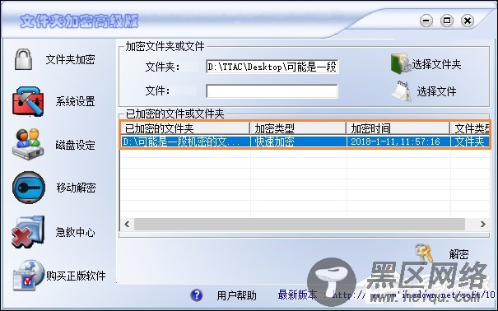Open 急救中心 label in sidebar

tap(75, 232)
